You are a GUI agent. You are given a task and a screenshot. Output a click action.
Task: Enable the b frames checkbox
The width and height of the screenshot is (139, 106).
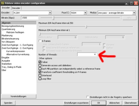[x=40, y=41]
